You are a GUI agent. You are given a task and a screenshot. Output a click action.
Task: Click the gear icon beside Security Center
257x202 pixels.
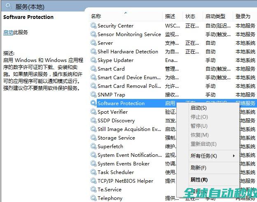click(x=93, y=25)
